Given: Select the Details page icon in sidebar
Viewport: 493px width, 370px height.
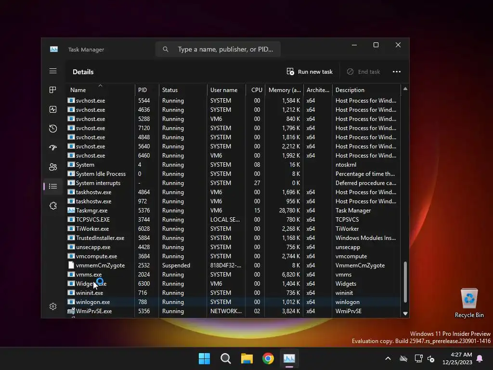Looking at the screenshot, I should click(x=53, y=186).
